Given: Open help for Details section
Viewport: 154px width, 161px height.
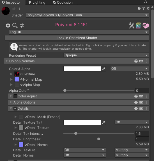Looking at the screenshot, I should coord(136,109).
